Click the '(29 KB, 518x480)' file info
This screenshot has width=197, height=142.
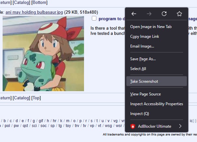tap(81, 12)
